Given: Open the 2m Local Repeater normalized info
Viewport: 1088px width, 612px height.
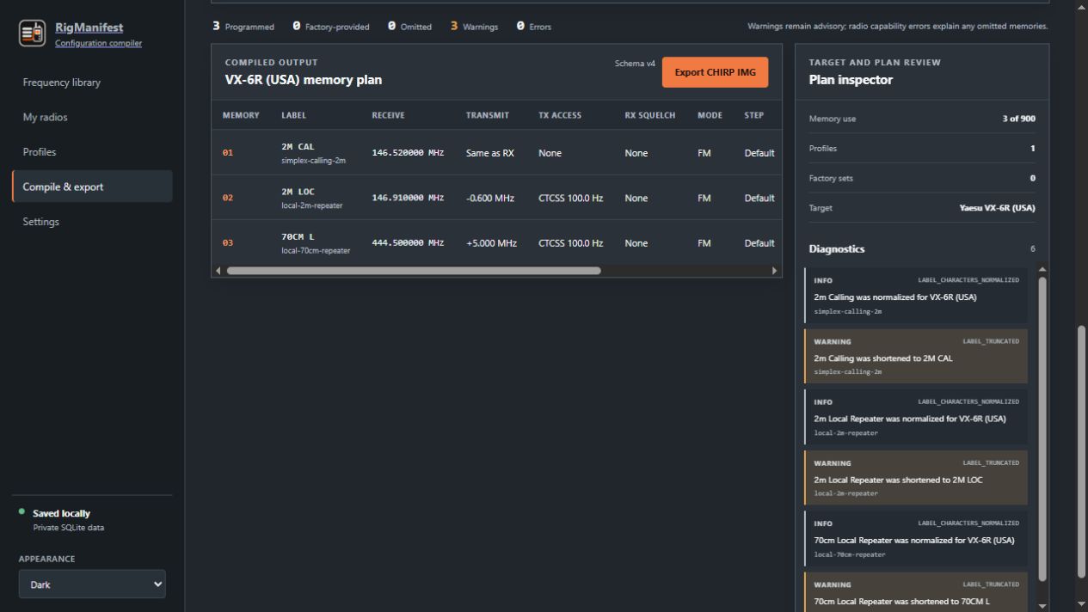Looking at the screenshot, I should [916, 417].
